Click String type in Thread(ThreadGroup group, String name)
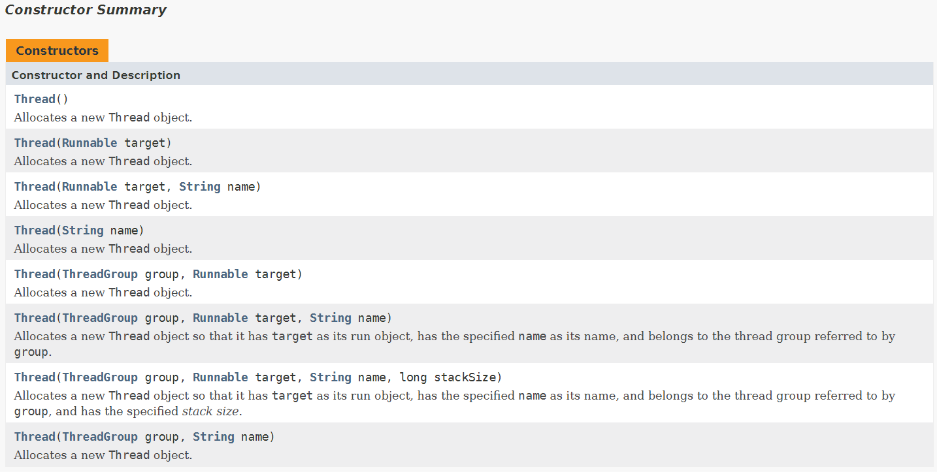Viewport: 937px width, 476px height. click(x=213, y=437)
